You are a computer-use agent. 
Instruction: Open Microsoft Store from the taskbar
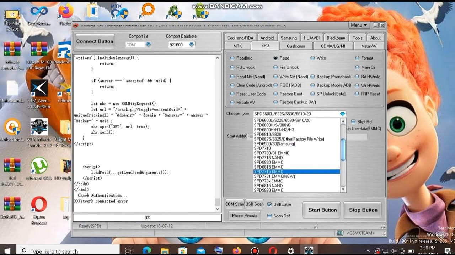pos(182,250)
